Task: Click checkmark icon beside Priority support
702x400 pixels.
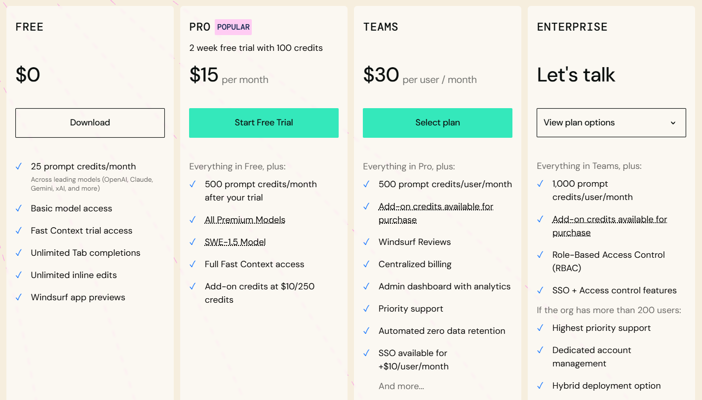Action: click(x=366, y=309)
